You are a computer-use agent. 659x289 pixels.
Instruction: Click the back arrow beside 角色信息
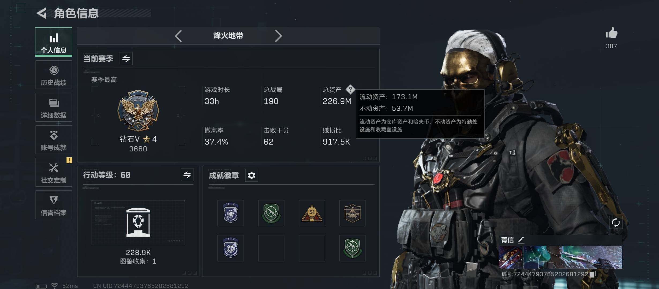[42, 13]
